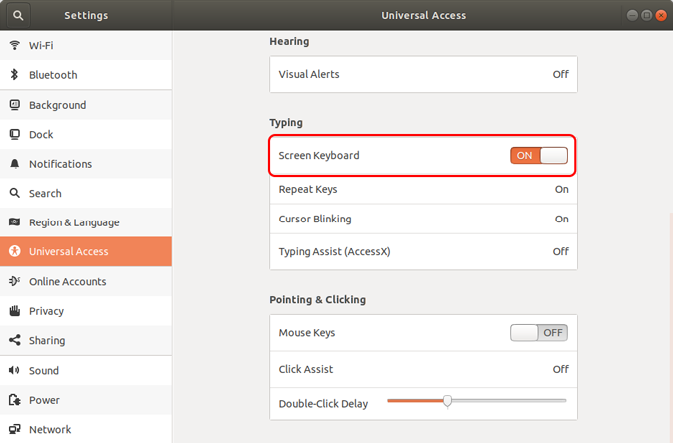Go to Online Accounts panel

click(x=86, y=282)
